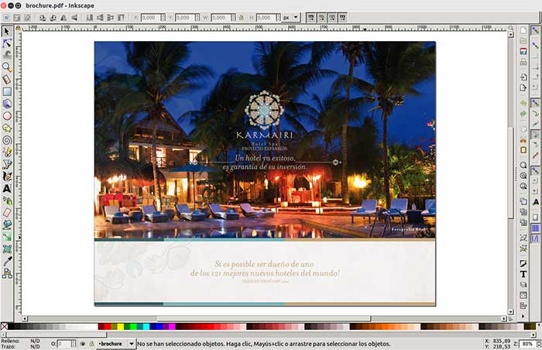
Task: Pick the cyan palette swatch
Action: point(146,326)
